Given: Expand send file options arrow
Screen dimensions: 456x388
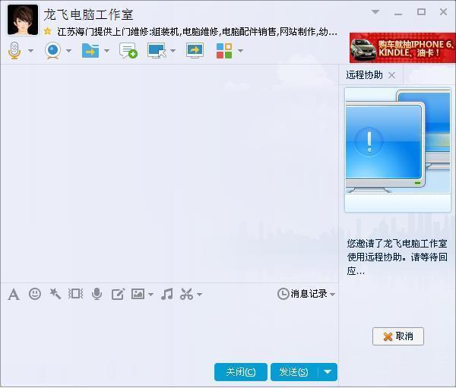Looking at the screenshot, I should [x=106, y=51].
